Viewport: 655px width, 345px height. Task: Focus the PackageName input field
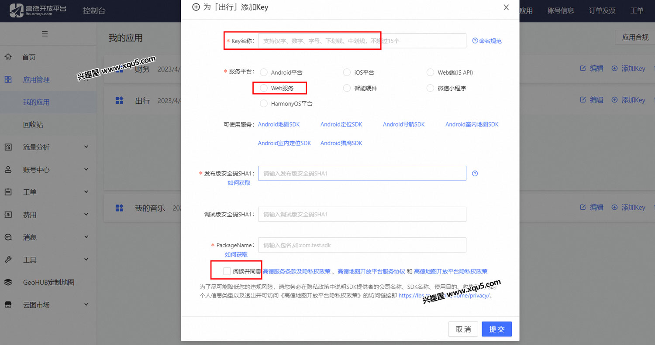click(362, 245)
